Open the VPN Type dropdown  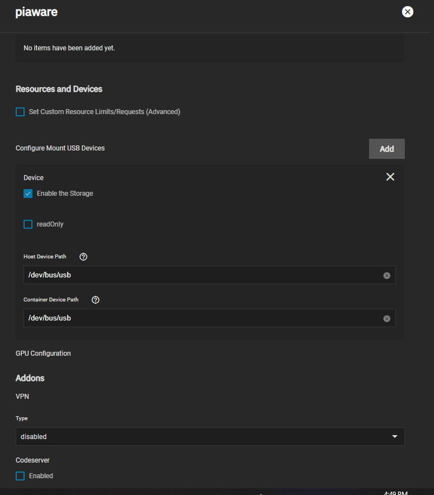click(x=210, y=437)
